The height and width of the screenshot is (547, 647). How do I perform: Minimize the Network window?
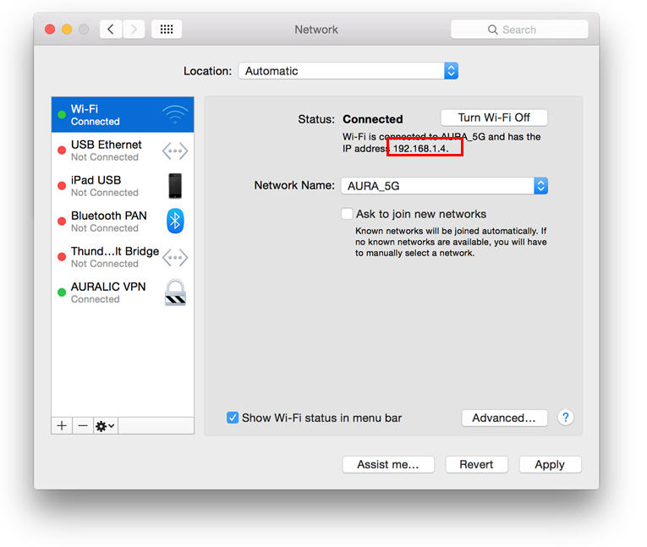(67, 30)
